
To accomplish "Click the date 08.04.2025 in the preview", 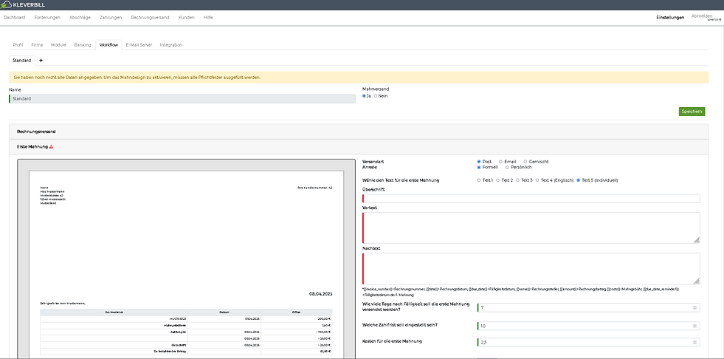I will point(320,293).
